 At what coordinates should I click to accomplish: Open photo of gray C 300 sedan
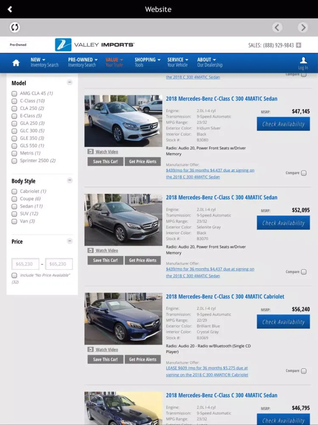pos(123,220)
